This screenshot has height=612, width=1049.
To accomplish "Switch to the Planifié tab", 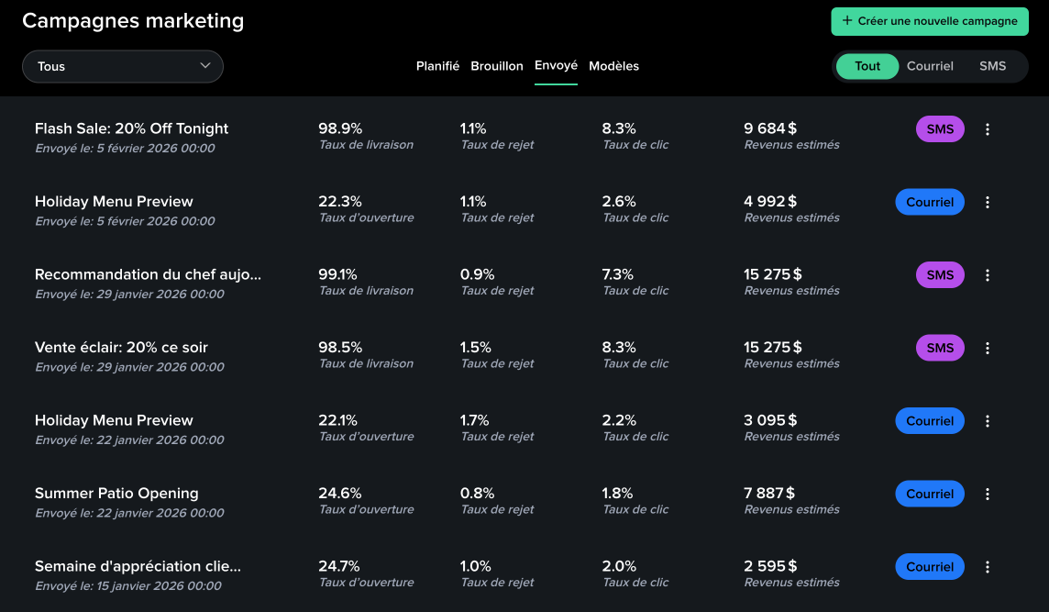I will 437,66.
